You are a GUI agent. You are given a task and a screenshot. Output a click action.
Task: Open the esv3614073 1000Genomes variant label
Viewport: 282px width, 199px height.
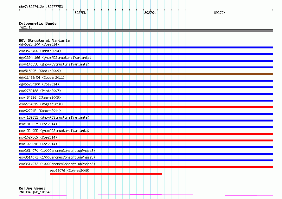pos(57,164)
